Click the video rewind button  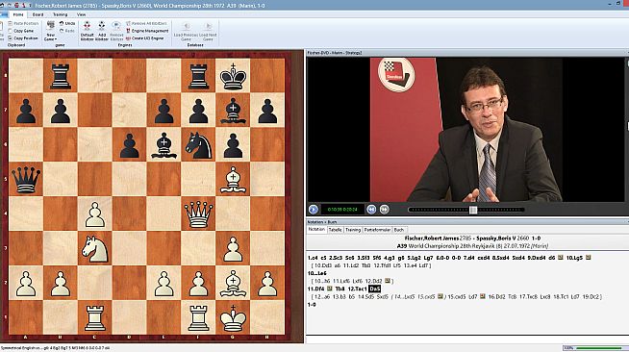371,210
